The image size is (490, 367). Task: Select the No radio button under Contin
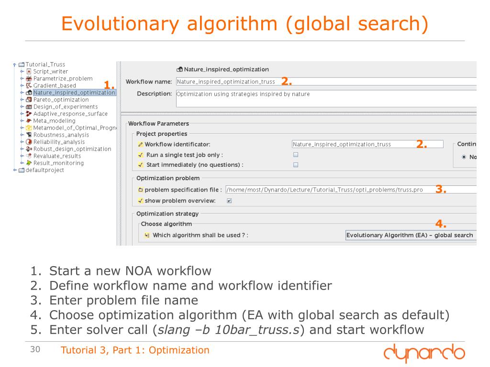point(464,157)
